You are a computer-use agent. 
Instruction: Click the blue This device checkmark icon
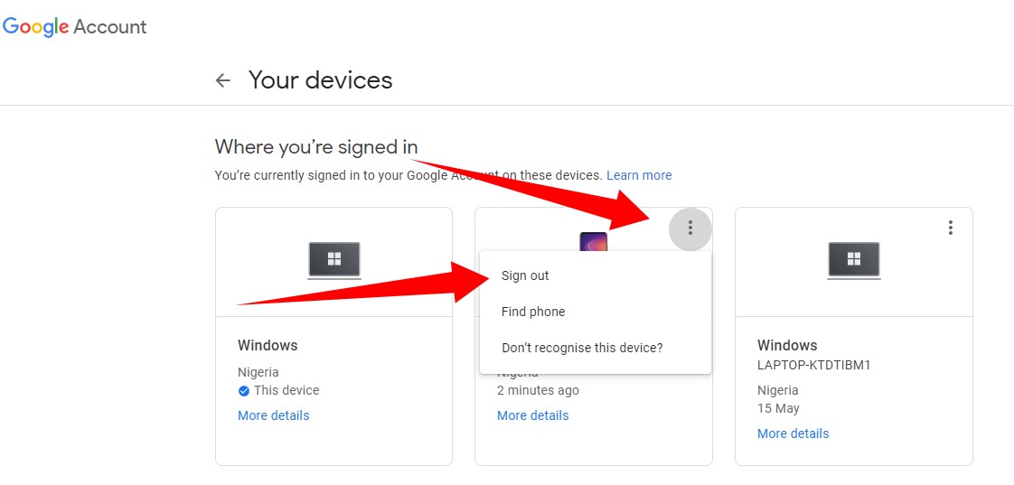pyautogui.click(x=244, y=390)
